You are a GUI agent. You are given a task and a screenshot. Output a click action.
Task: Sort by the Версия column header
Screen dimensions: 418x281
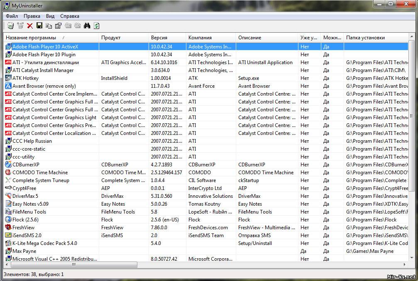[x=167, y=38]
